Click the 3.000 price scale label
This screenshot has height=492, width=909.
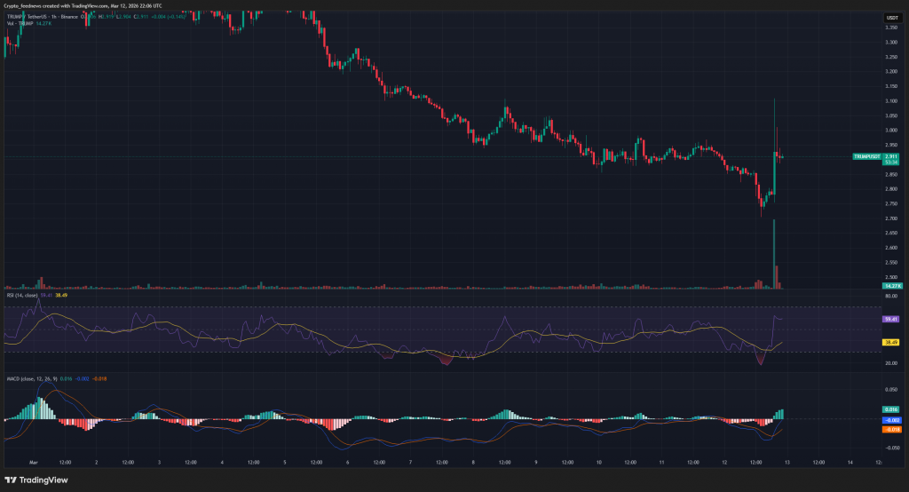click(891, 131)
